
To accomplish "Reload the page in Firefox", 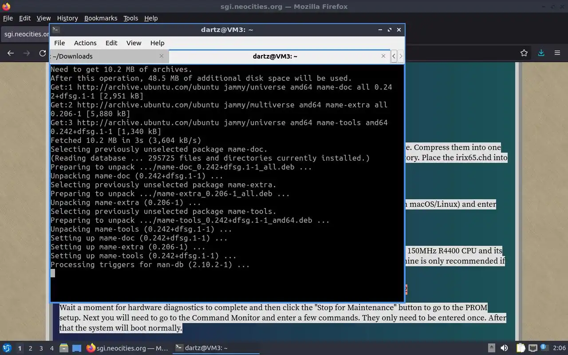I will click(x=43, y=53).
